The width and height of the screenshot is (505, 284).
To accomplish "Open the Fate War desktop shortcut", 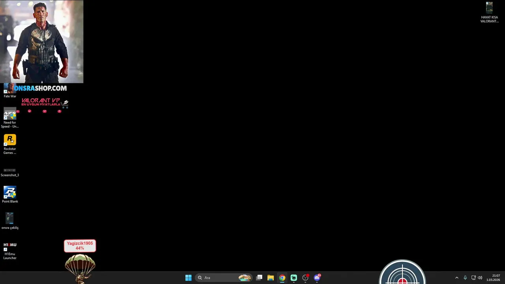I will (x=9, y=91).
